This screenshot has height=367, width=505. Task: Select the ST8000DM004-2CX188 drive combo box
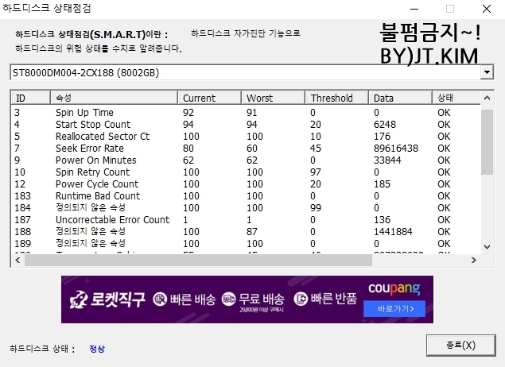point(239,72)
